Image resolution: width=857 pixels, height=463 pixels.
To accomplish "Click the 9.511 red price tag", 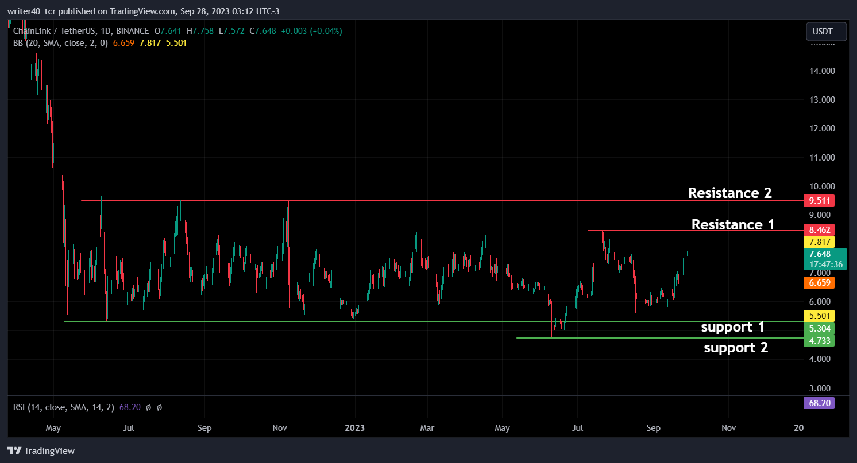I will (819, 201).
